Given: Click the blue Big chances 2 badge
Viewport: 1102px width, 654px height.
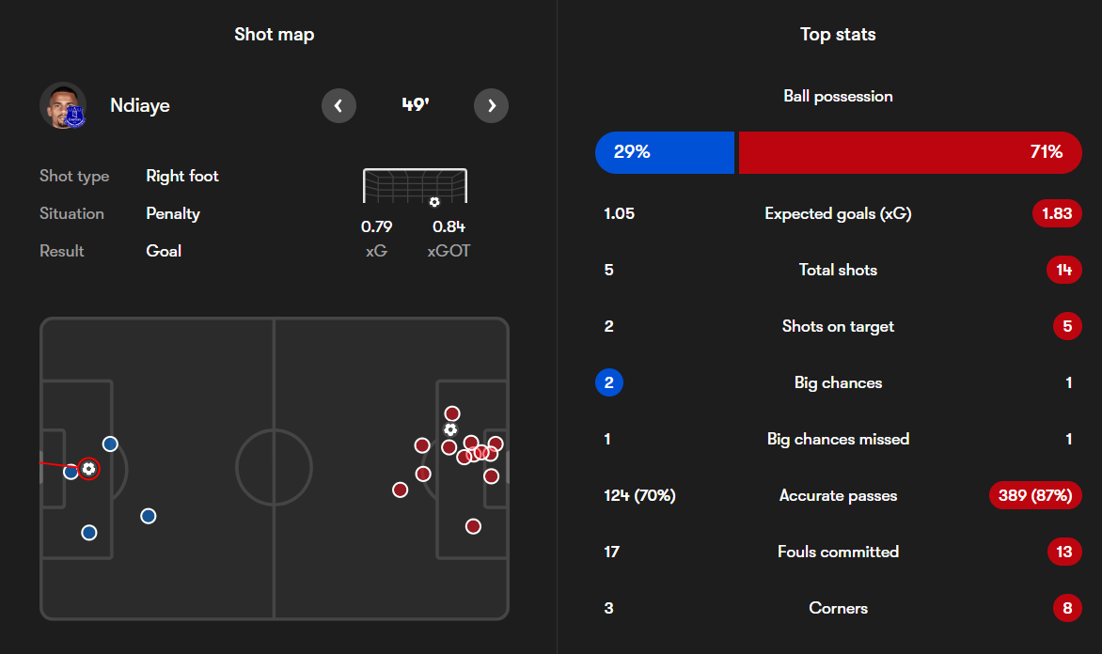Looking at the screenshot, I should 609,382.
